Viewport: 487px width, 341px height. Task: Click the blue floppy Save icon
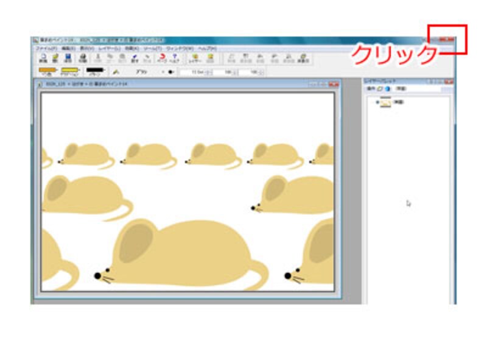pos(68,58)
